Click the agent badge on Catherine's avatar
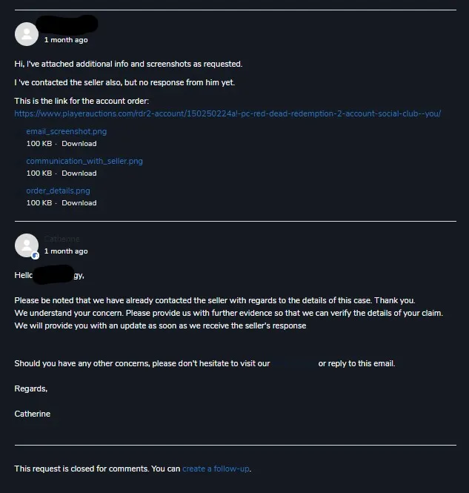Screen dimensions: 469x493 click(x=35, y=255)
